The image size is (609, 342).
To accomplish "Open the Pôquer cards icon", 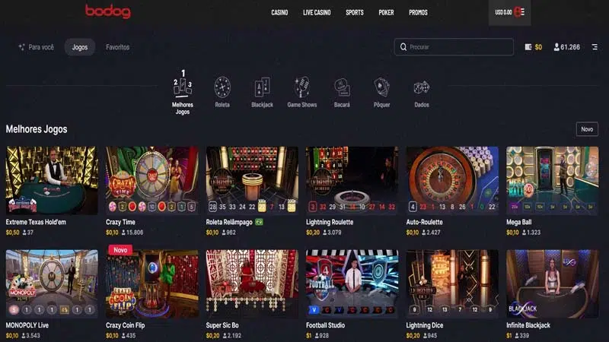I will pos(381,87).
